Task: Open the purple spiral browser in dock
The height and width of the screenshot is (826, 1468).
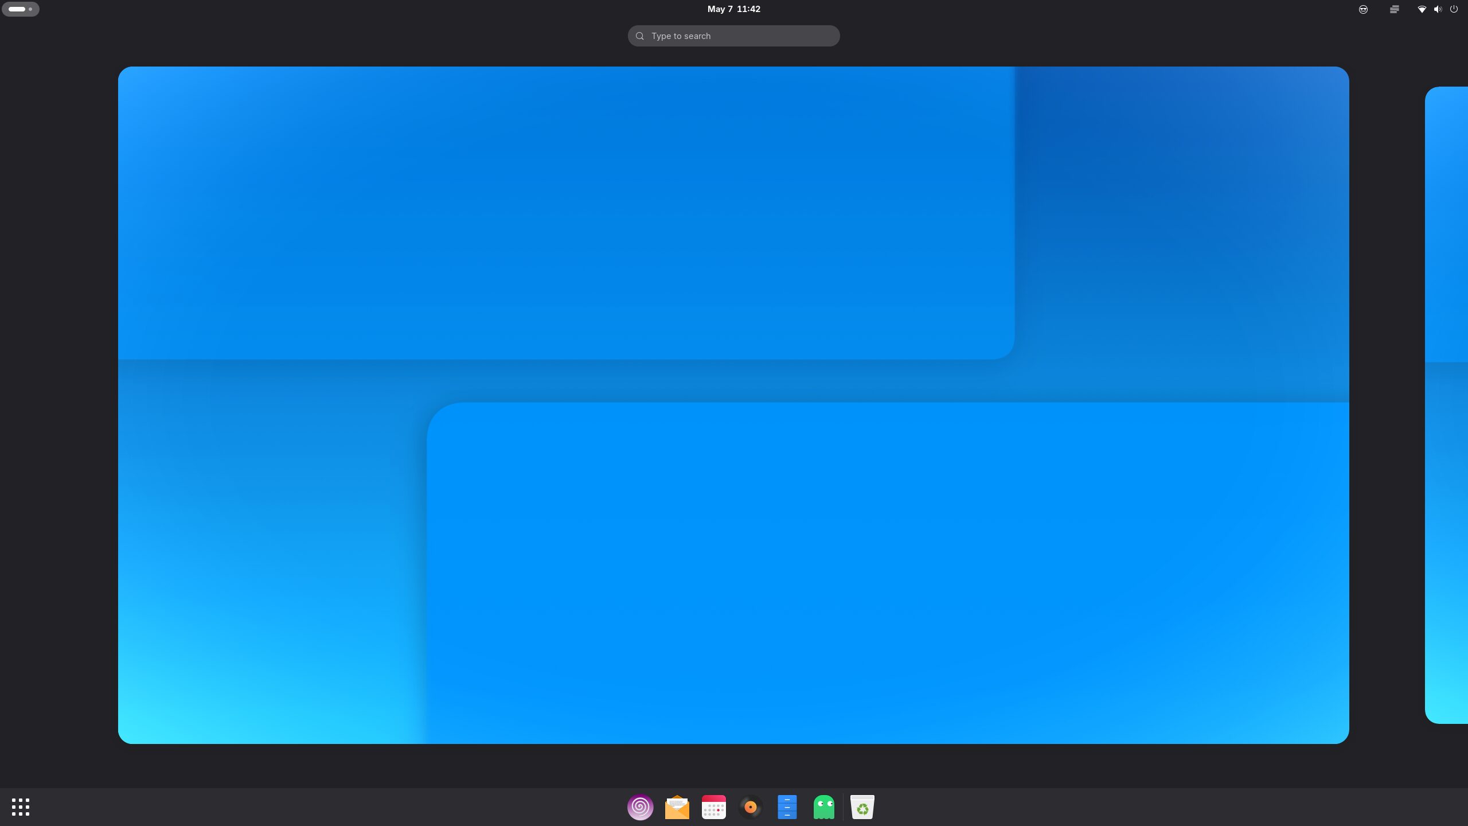Action: [x=640, y=807]
